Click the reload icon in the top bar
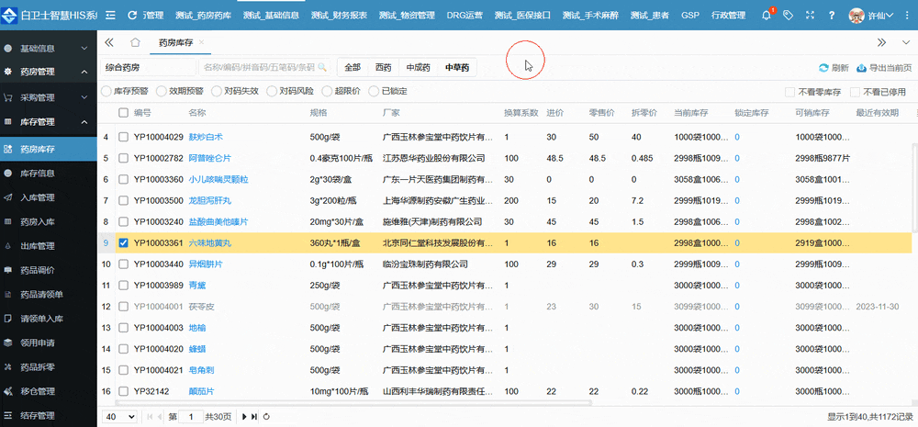This screenshot has height=427, width=918. point(134,16)
